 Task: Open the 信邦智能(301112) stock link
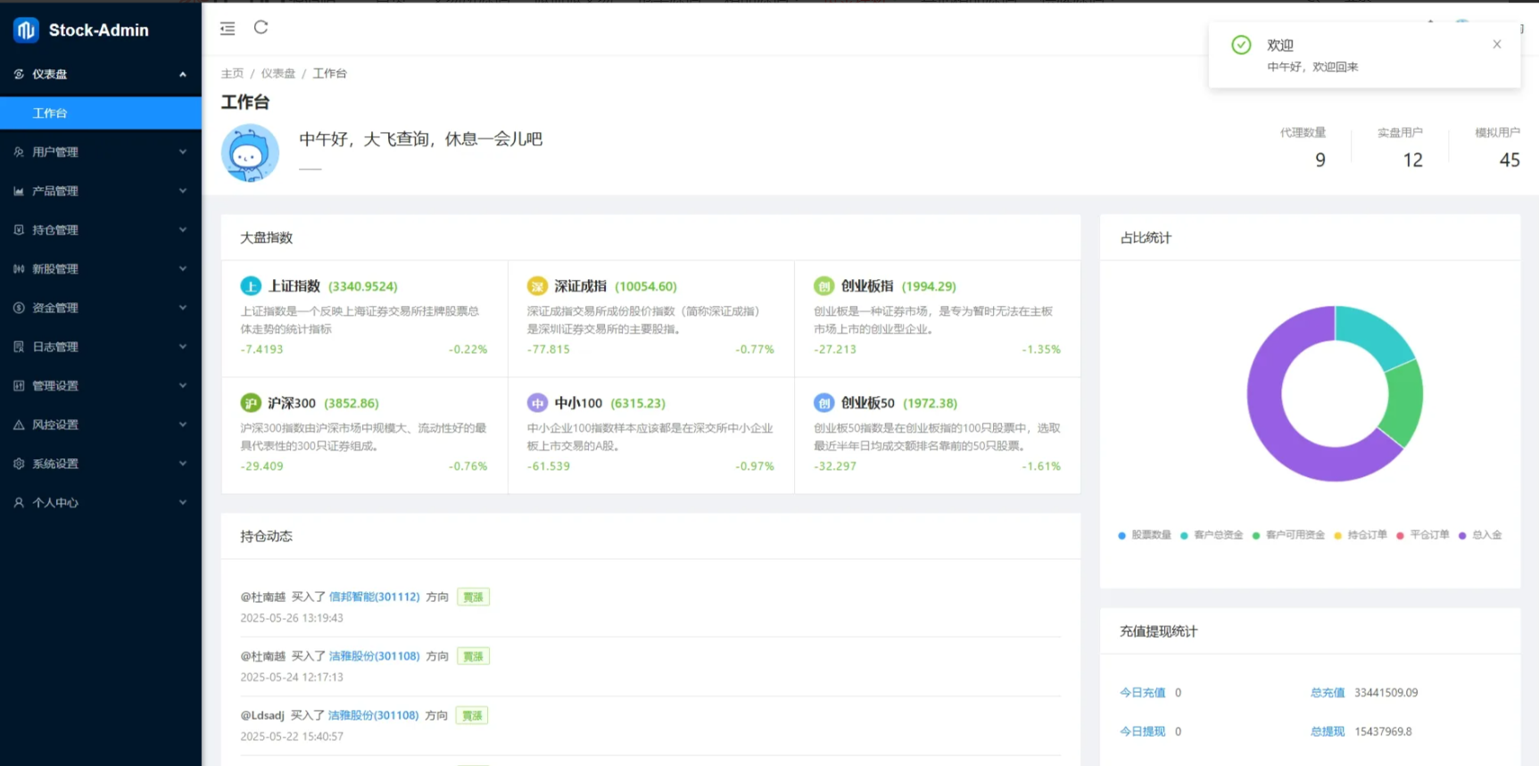pyautogui.click(x=374, y=597)
